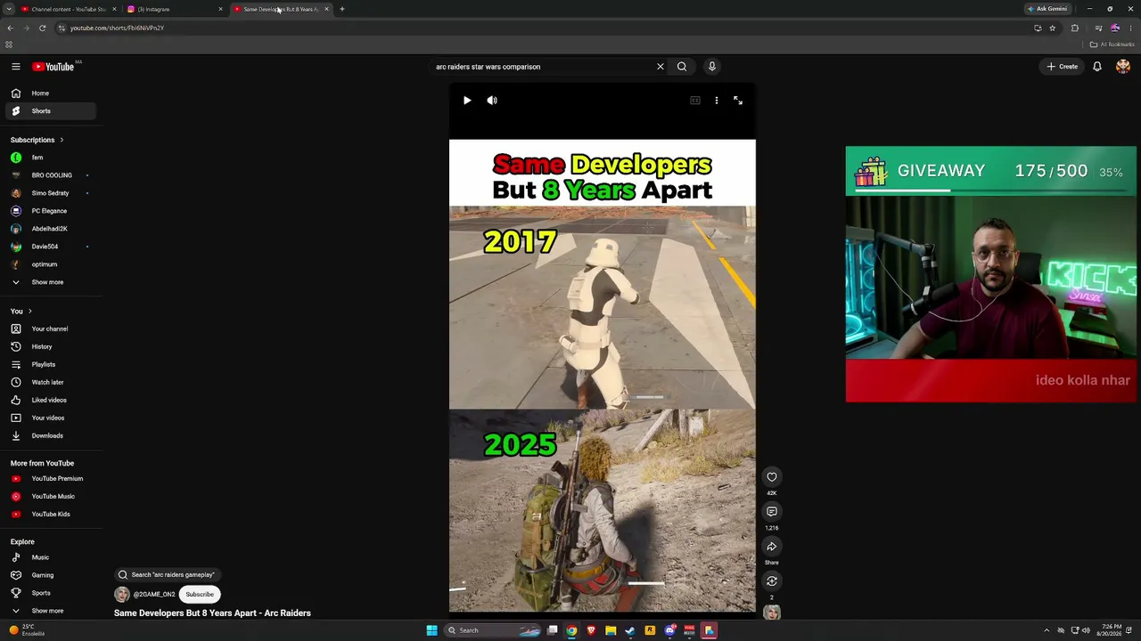Select Shorts in the sidebar
The width and height of the screenshot is (1141, 641).
[51, 111]
